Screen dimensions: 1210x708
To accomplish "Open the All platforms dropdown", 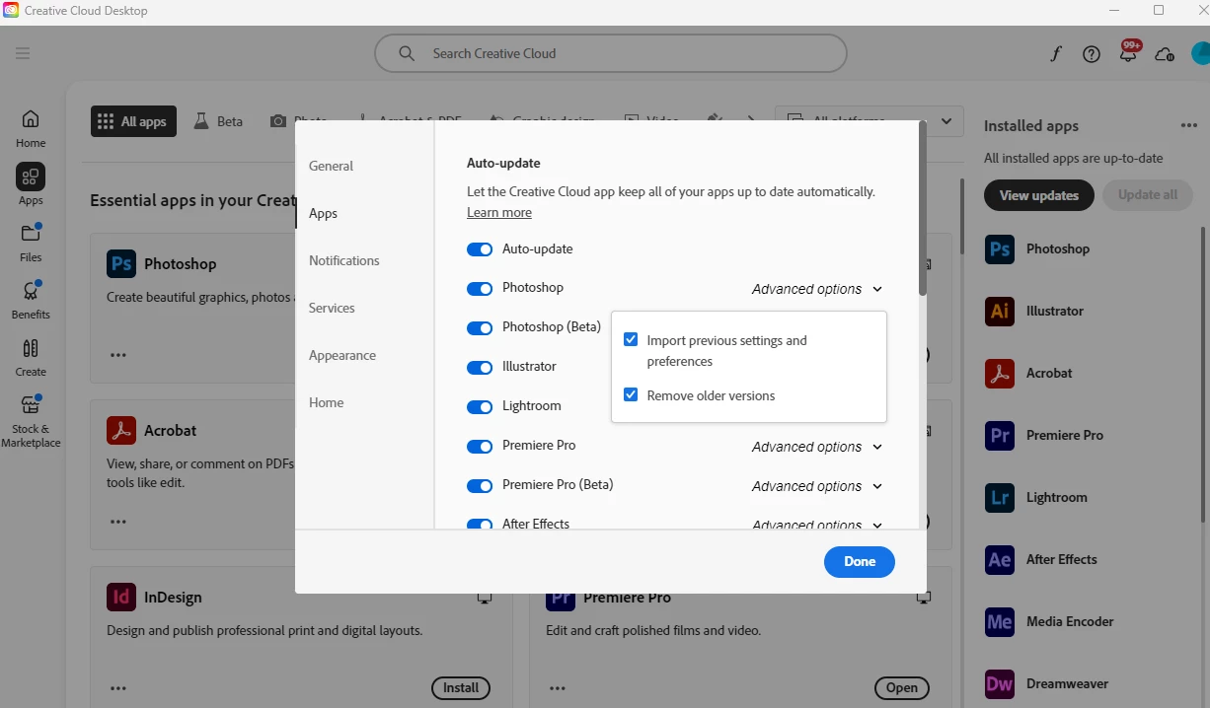I will [x=870, y=121].
